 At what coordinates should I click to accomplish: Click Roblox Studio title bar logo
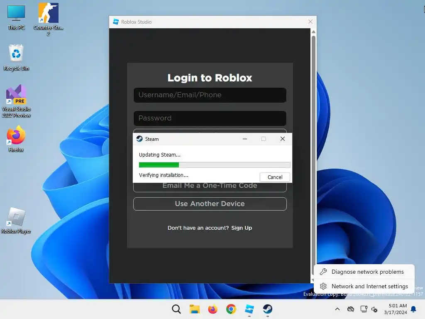[x=116, y=22]
